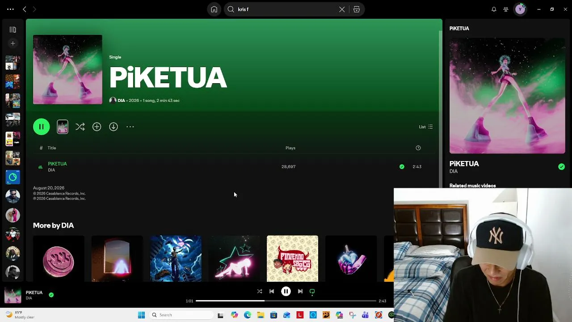Viewport: 572px width, 322px height.
Task: Pause playback in the bottom player bar
Action: [286, 291]
